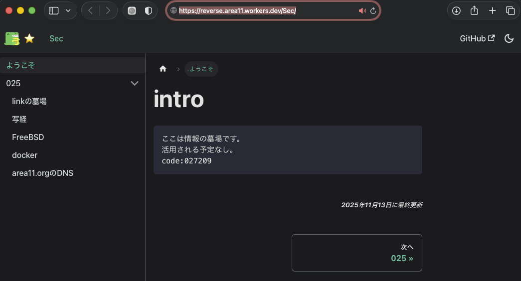Click the star icon in navbar
The width and height of the screenshot is (521, 281).
pyautogui.click(x=29, y=38)
